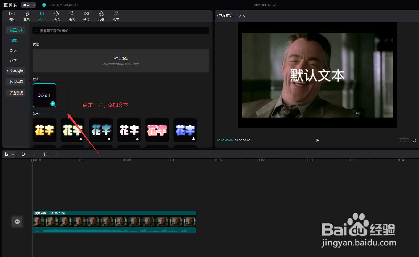419x257 pixels.
Task: Open the 音频 audio tab
Action: point(26,16)
